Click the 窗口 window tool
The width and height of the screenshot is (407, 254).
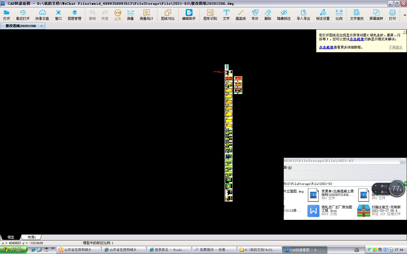pos(58,15)
